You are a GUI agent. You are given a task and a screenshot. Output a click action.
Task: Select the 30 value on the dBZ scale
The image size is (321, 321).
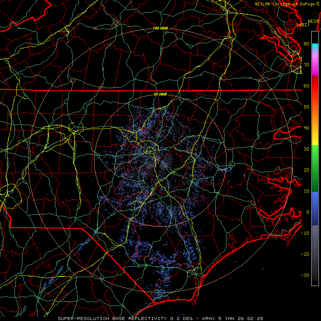coord(306,149)
